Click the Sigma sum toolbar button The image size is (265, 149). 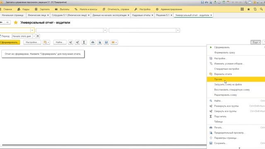click(84, 42)
